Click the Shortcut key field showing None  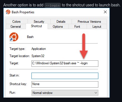coord(65,84)
